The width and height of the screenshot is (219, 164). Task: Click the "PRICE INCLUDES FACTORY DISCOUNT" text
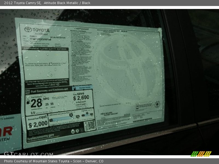[109, 114]
